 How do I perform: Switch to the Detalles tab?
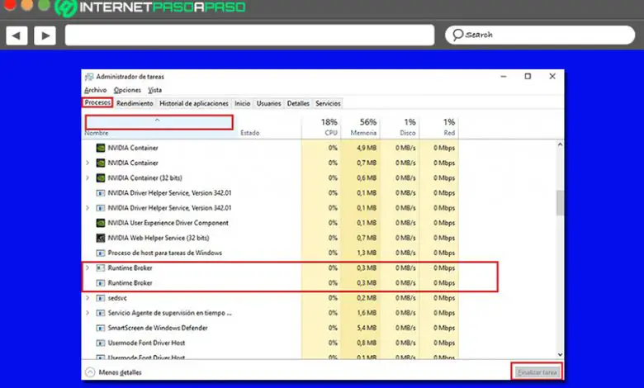pyautogui.click(x=298, y=103)
